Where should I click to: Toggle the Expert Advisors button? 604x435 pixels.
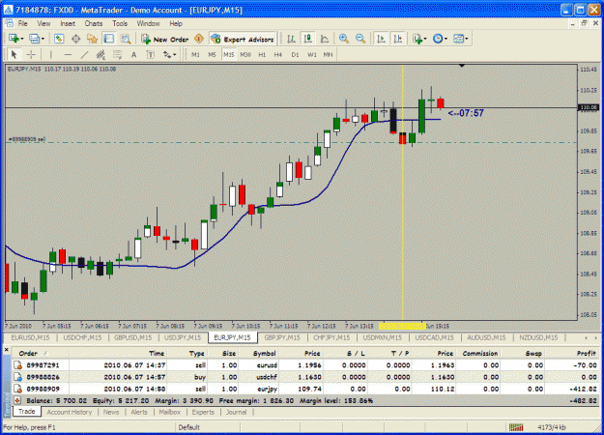click(243, 39)
